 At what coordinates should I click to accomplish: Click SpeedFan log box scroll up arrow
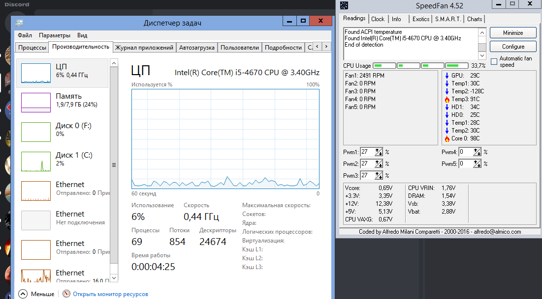pyautogui.click(x=482, y=32)
